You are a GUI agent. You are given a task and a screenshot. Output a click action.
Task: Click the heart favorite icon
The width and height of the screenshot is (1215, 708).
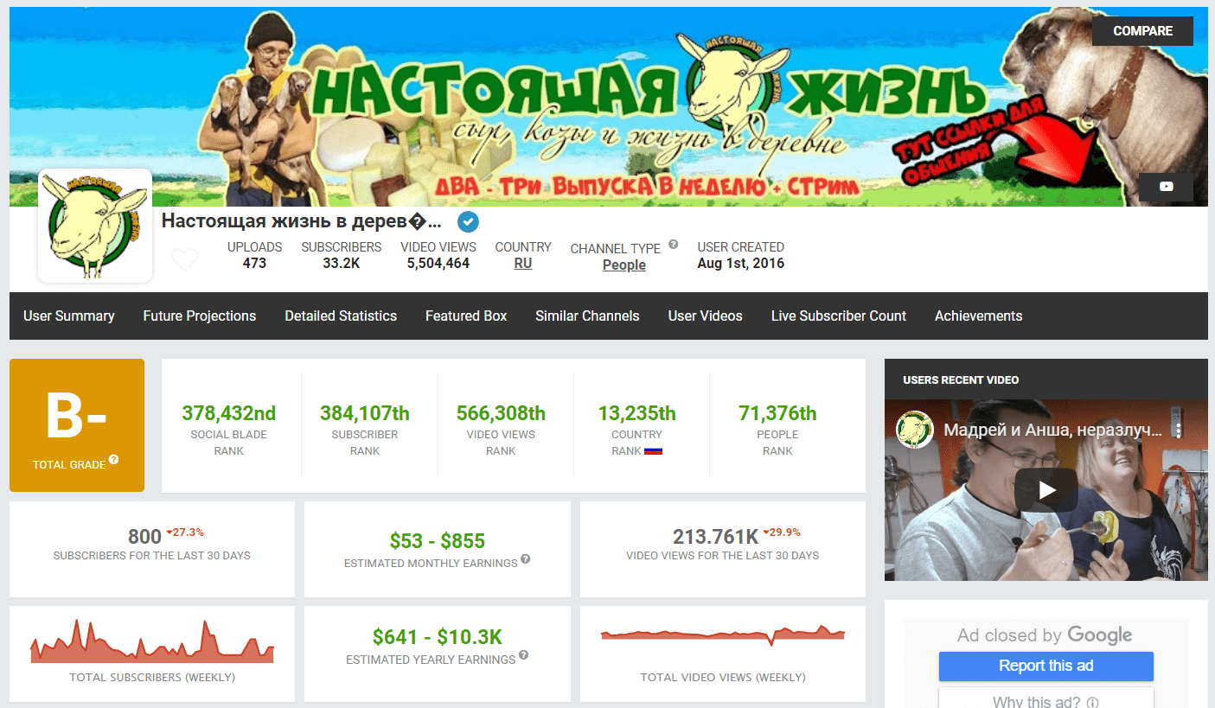coord(184,259)
